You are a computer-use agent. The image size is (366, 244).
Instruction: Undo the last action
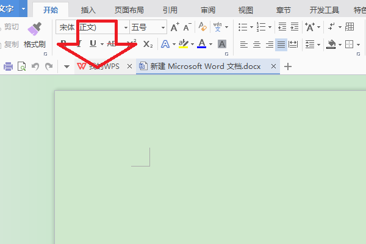point(35,66)
